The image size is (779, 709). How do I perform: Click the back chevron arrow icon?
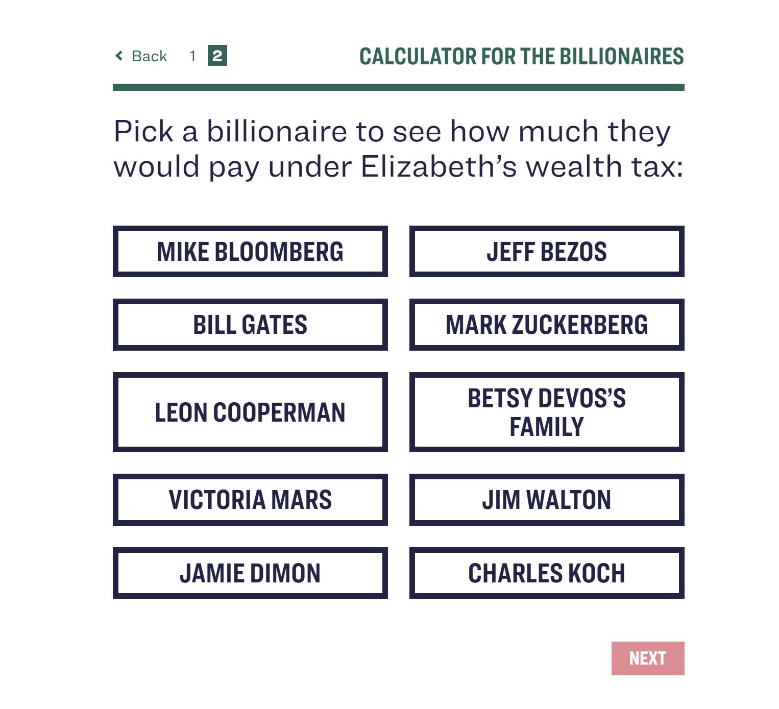click(x=119, y=56)
